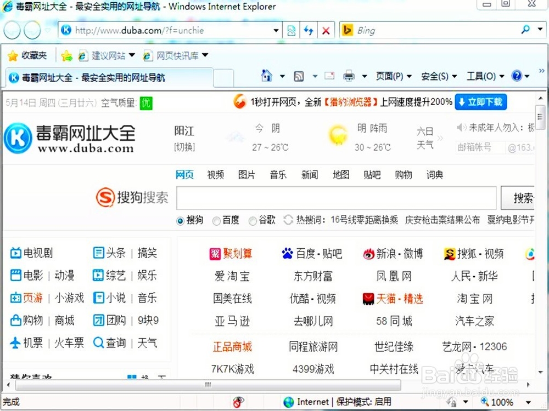
Task: Open recent pages dropdown arrow
Action: 48,31
